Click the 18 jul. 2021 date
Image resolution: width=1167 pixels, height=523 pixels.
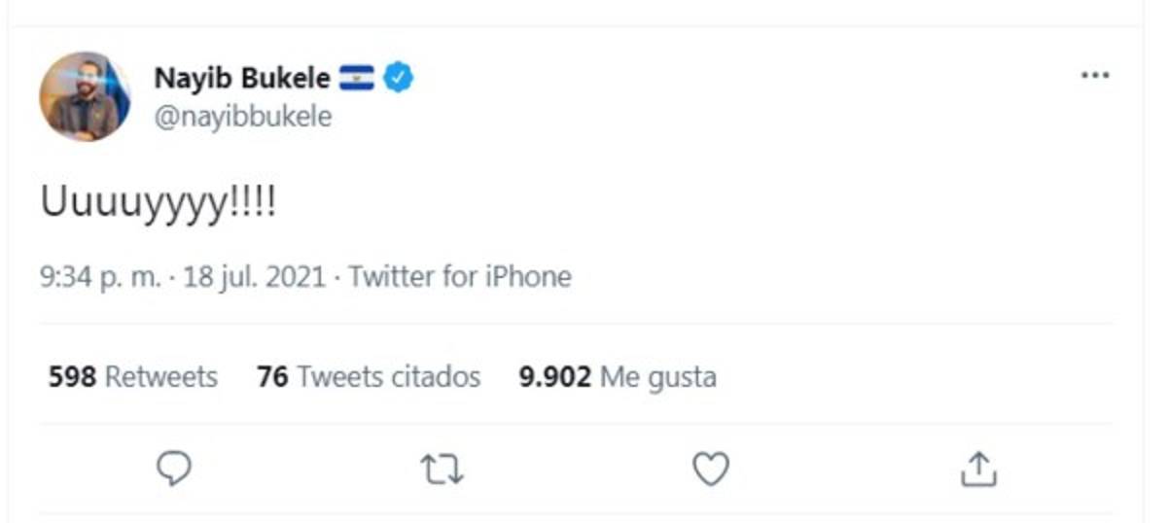tap(252, 277)
